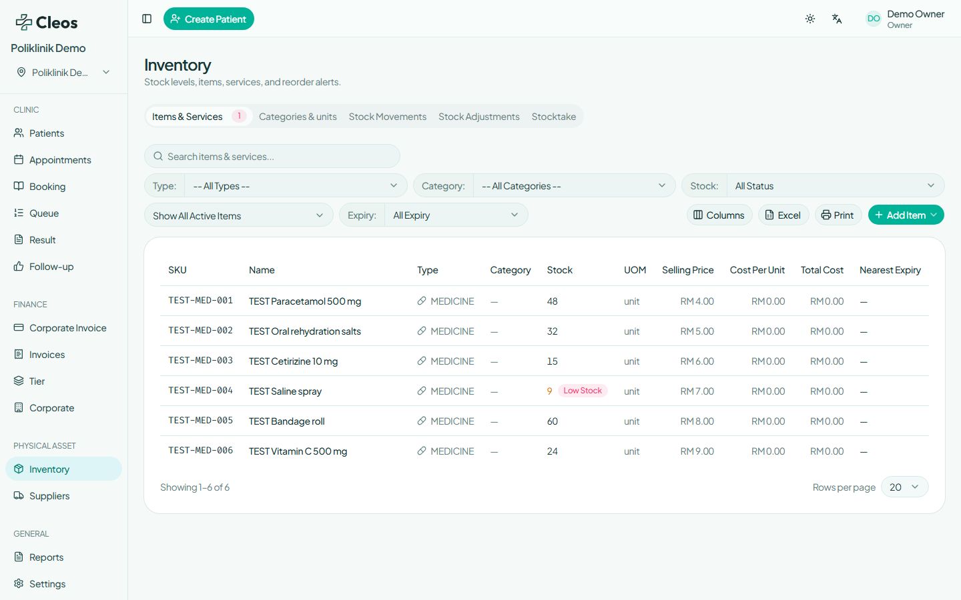
Task: Select SKU TEST-MED-003
Action: pos(200,361)
